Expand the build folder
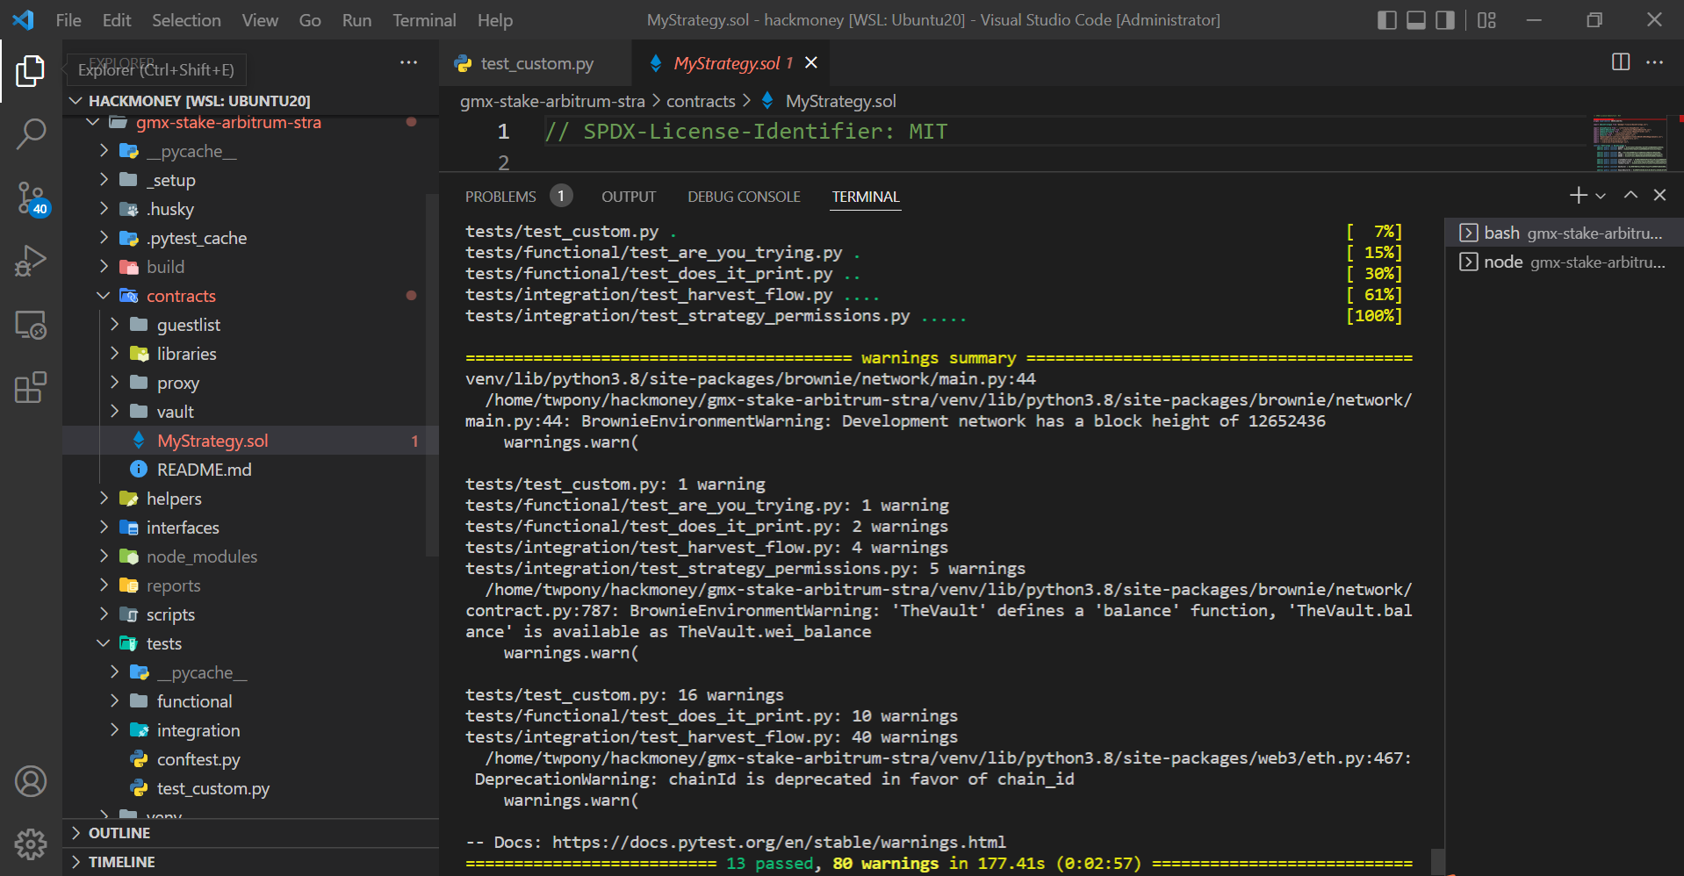 coord(251,267)
